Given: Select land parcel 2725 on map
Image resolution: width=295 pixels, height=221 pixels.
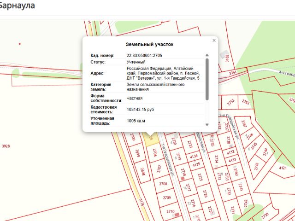Looking at the screenshot, I should pyautogui.click(x=200, y=177).
